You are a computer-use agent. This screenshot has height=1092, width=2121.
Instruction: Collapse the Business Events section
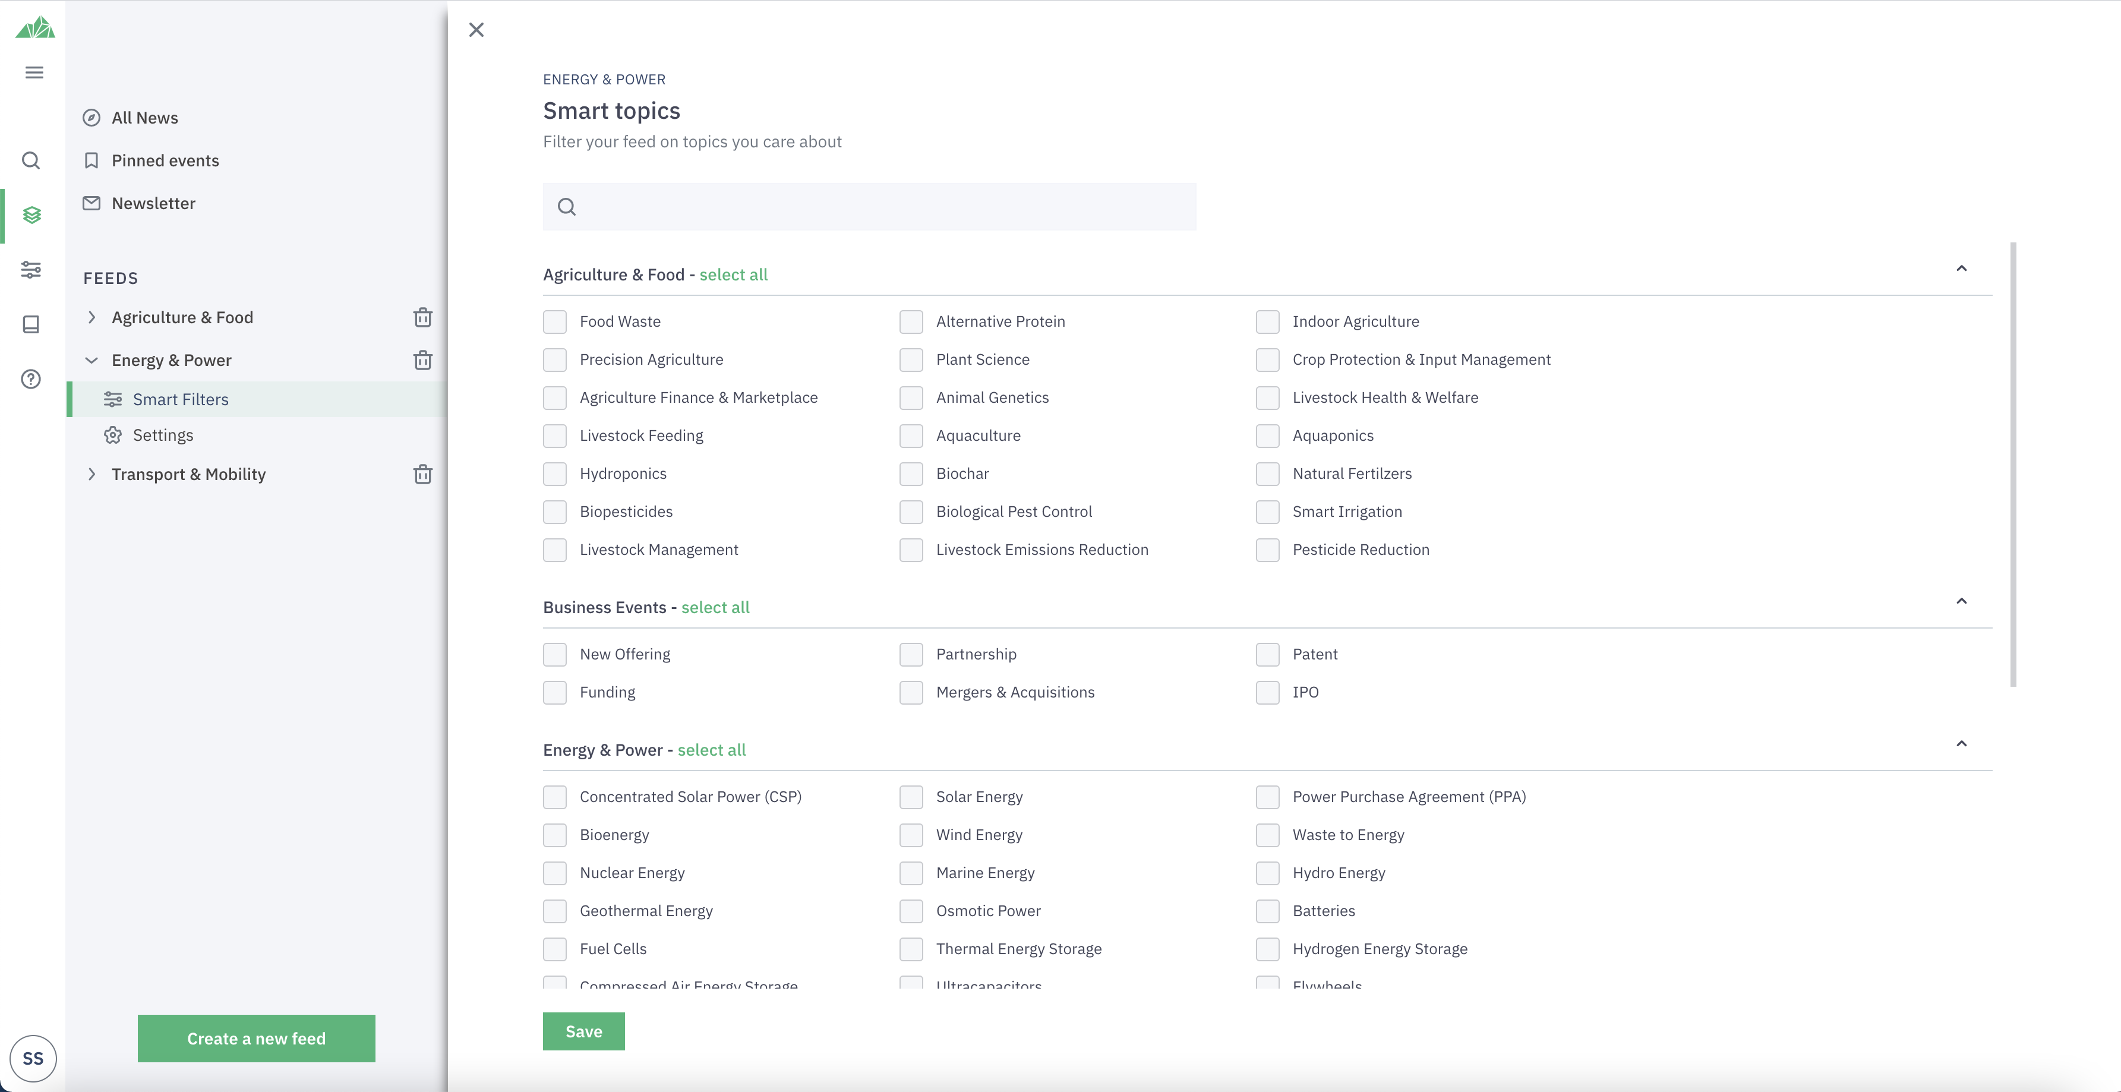[1961, 601]
